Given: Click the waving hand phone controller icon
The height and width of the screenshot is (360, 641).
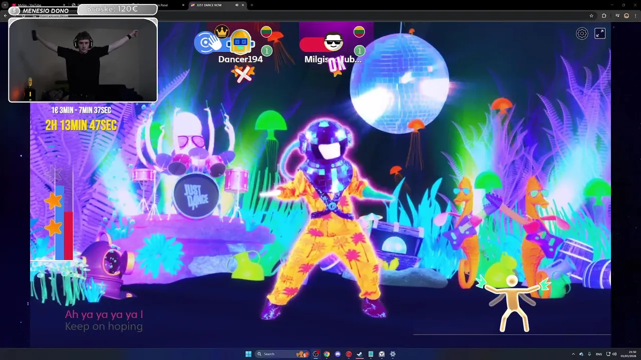Looking at the screenshot, I should pyautogui.click(x=209, y=42).
